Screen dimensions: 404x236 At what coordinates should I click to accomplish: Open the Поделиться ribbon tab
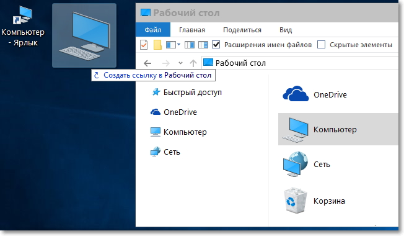click(242, 30)
